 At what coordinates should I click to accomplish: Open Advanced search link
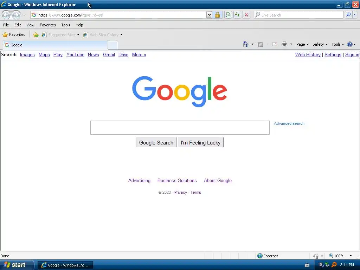click(x=289, y=123)
